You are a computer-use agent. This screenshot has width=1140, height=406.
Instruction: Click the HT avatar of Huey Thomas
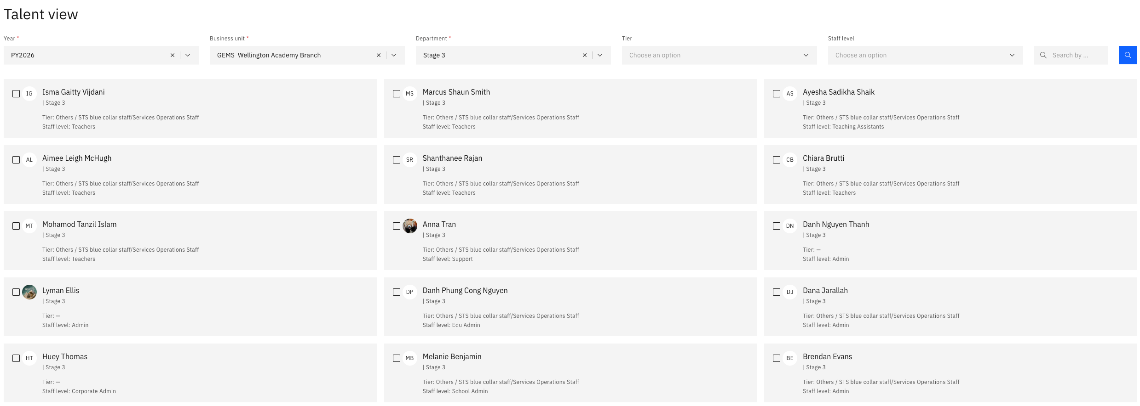click(29, 358)
